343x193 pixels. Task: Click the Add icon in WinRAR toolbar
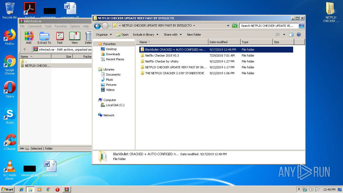(x=29, y=38)
